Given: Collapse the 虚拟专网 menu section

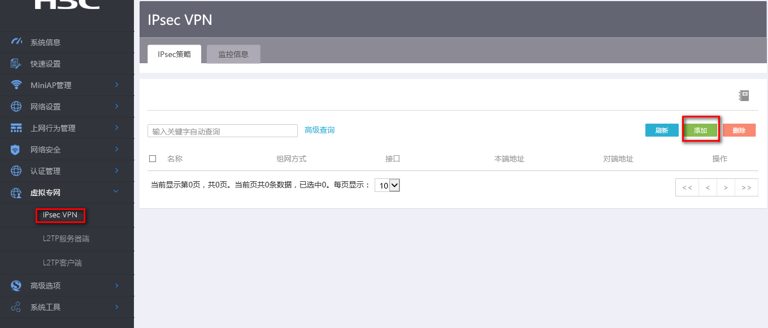Looking at the screenshot, I should tap(116, 193).
